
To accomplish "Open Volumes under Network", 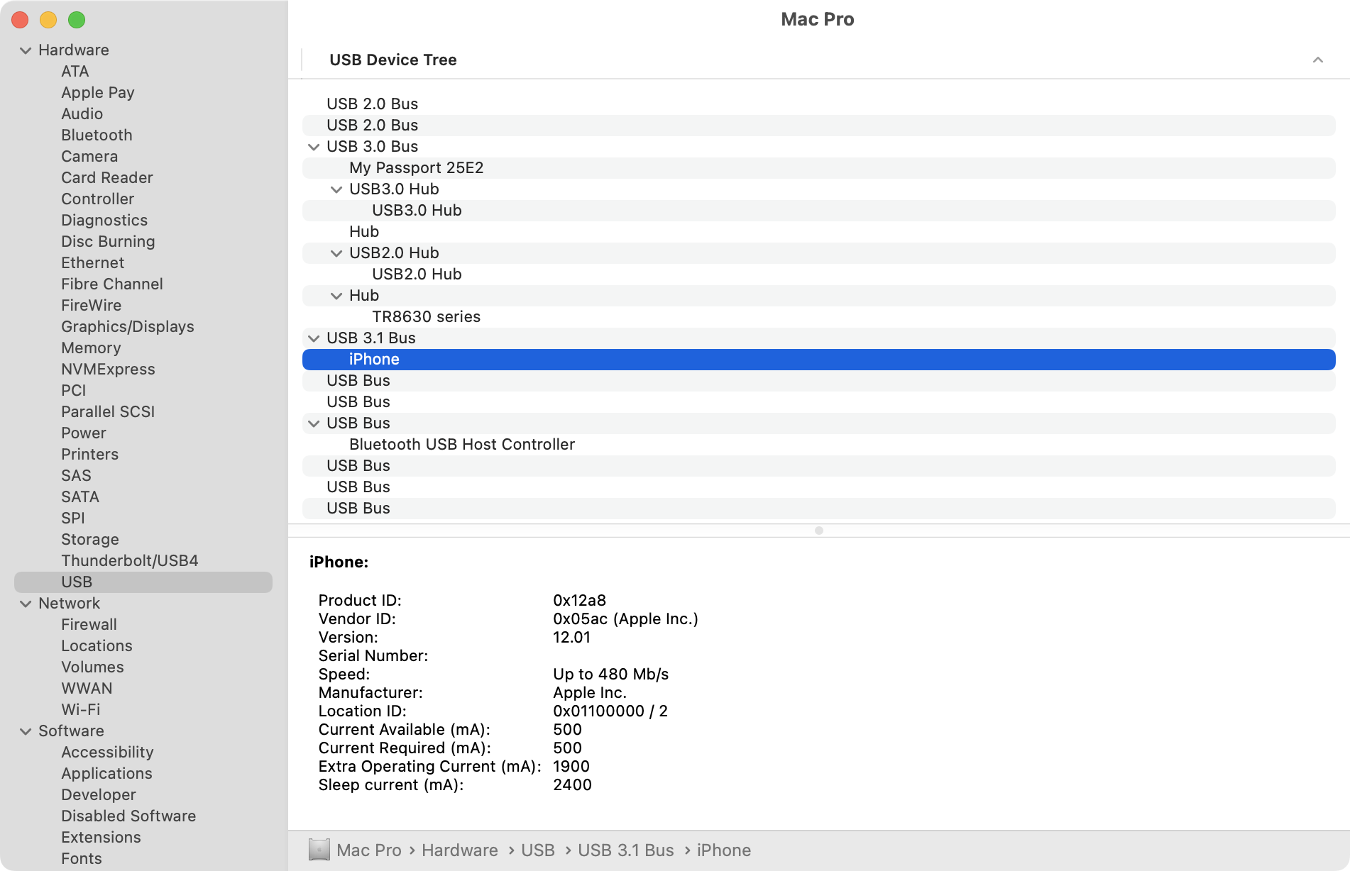I will (x=92, y=667).
